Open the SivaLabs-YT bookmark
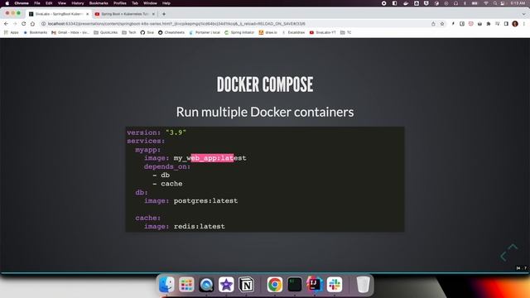This screenshot has width=530, height=298. point(323,32)
